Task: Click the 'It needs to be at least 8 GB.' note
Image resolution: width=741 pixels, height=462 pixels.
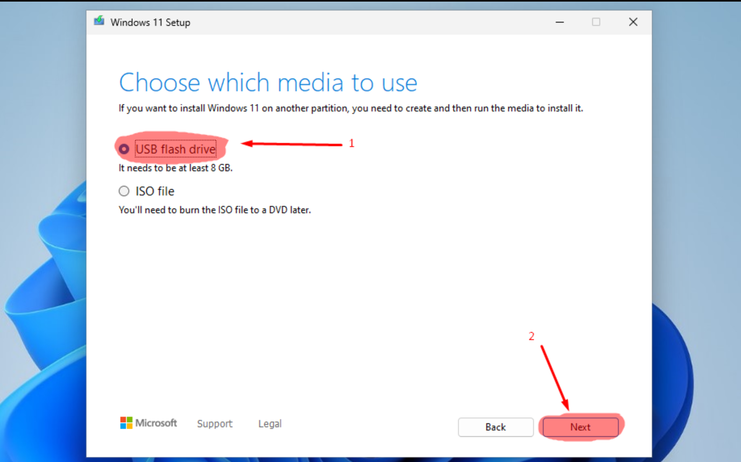Action: tap(176, 168)
